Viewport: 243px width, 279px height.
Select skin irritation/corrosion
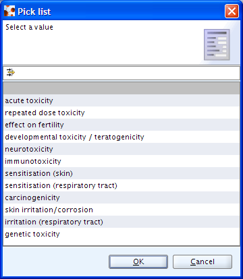click(122, 210)
